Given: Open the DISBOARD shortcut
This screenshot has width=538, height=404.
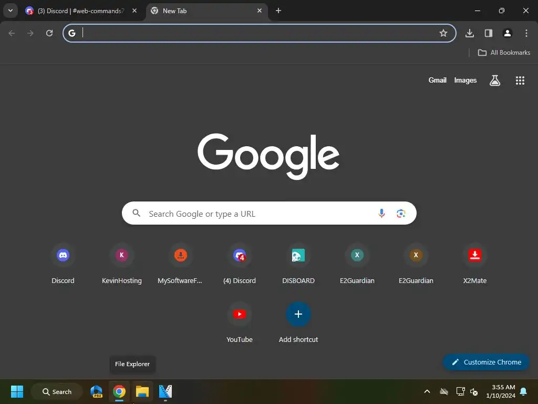Looking at the screenshot, I should [x=298, y=264].
